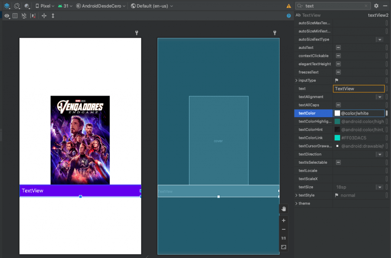This screenshot has width=391, height=258.
Task: Open the blue help question icon
Action: point(289,16)
